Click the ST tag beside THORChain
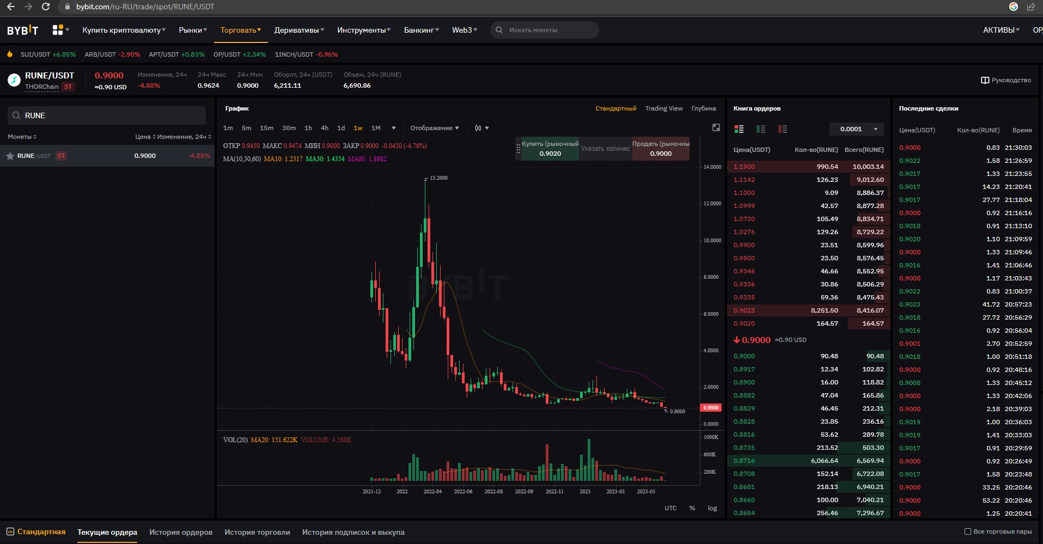 [68, 87]
